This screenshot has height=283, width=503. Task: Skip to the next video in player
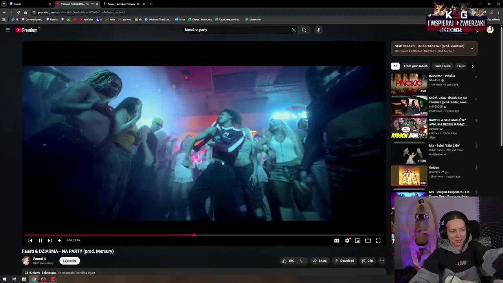(50, 241)
